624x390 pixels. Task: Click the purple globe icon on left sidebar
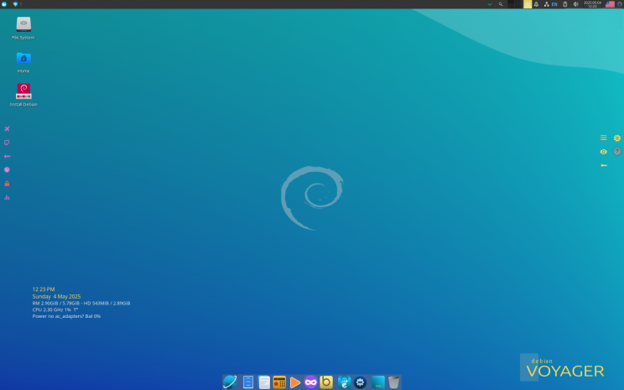pos(7,170)
